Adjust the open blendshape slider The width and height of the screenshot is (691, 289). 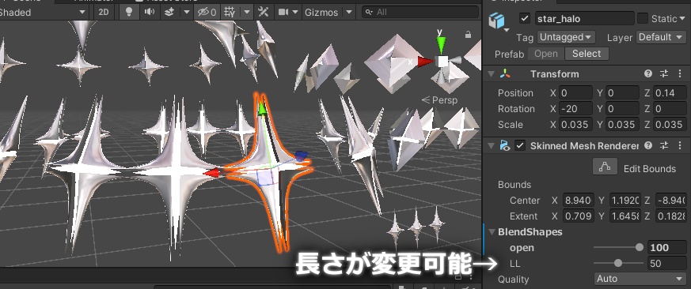pos(618,248)
